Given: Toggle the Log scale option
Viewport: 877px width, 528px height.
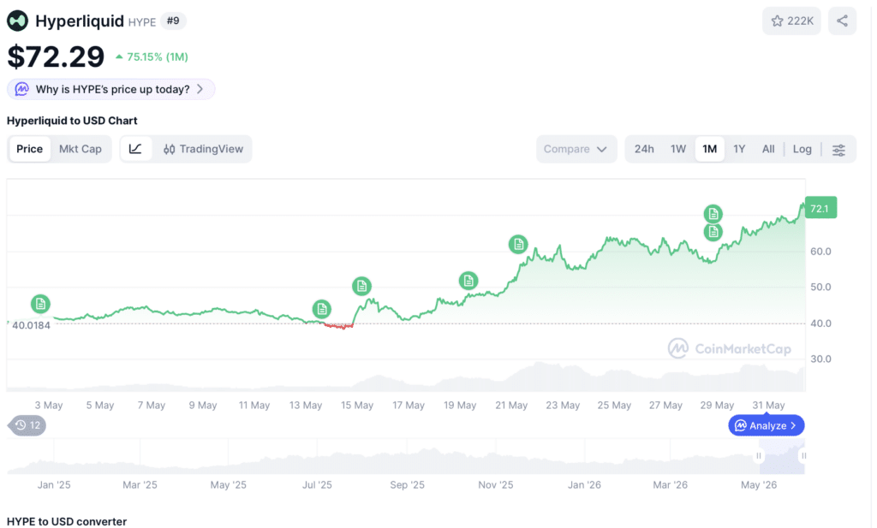Looking at the screenshot, I should click(x=802, y=149).
